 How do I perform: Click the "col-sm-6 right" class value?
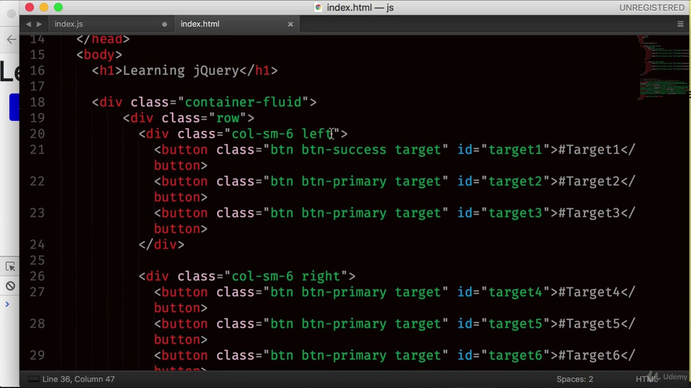tap(286, 276)
